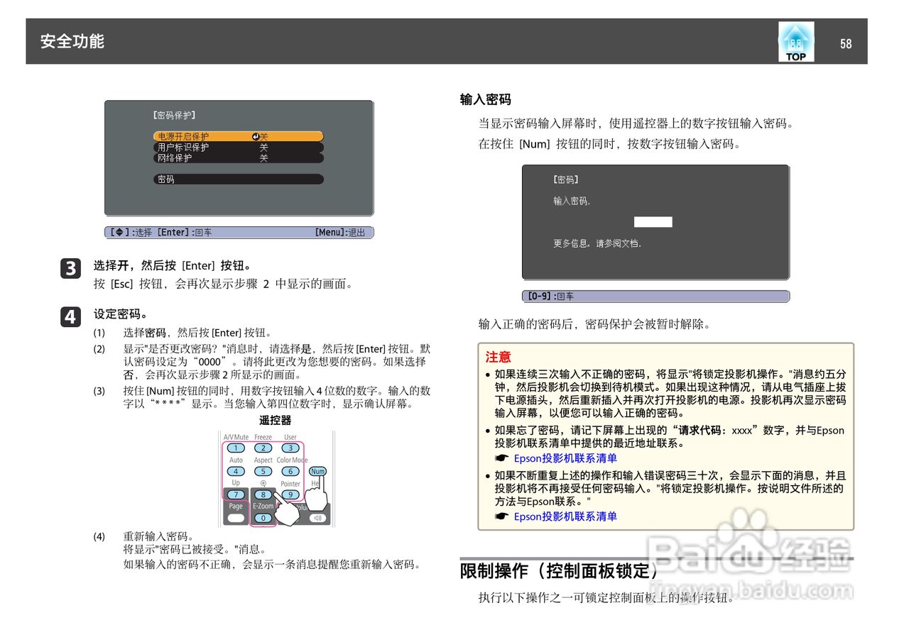The image size is (909, 642).
Task: Click the 选择开，然后按 [Enter] 按钮 step title
Action: coord(173,266)
